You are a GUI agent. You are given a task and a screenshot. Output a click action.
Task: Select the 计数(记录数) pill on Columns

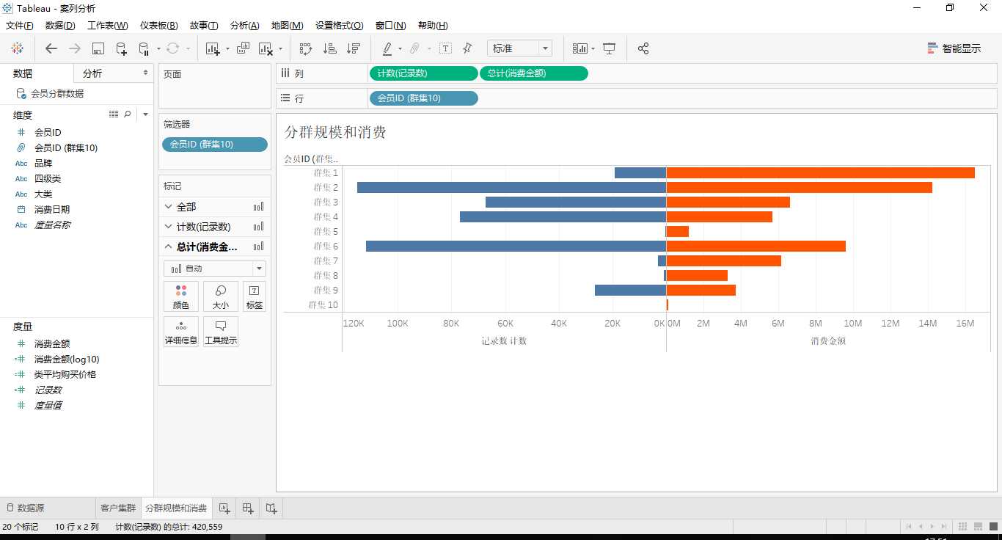423,73
